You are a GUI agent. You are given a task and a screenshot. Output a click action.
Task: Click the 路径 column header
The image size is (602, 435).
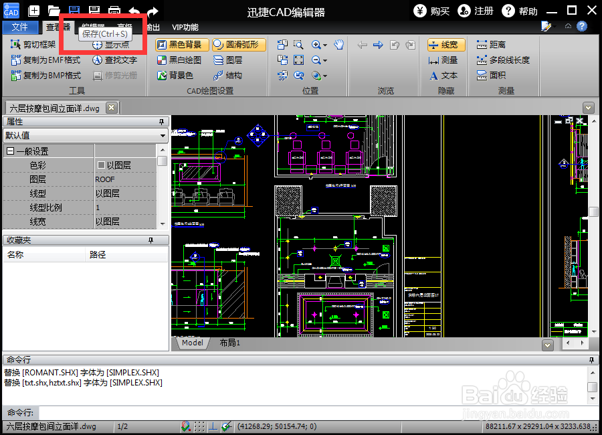click(126, 254)
